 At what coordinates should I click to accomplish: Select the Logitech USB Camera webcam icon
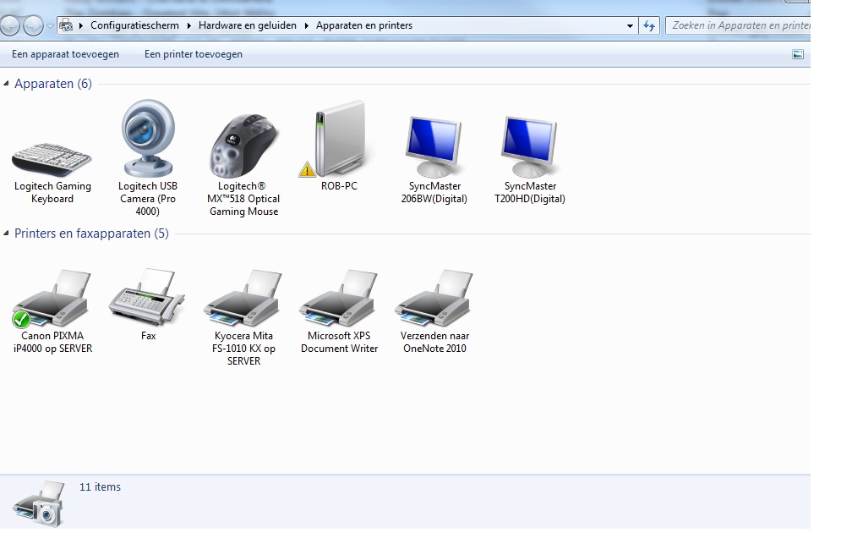148,138
